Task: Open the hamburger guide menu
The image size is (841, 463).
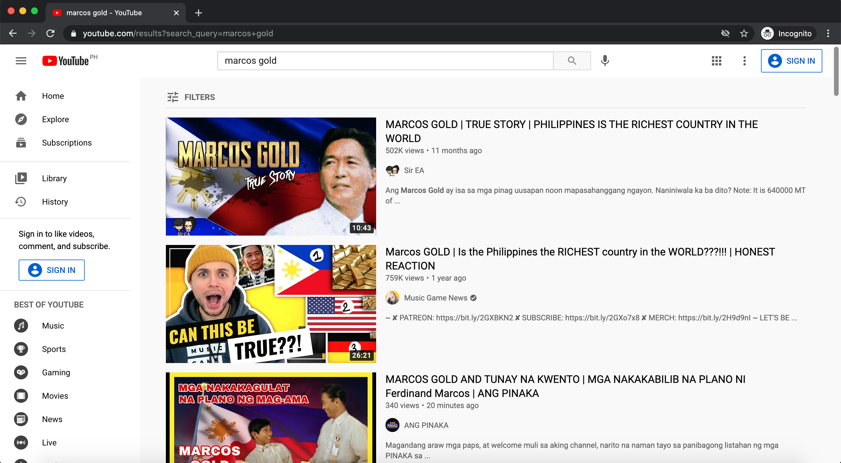Action: click(x=21, y=61)
